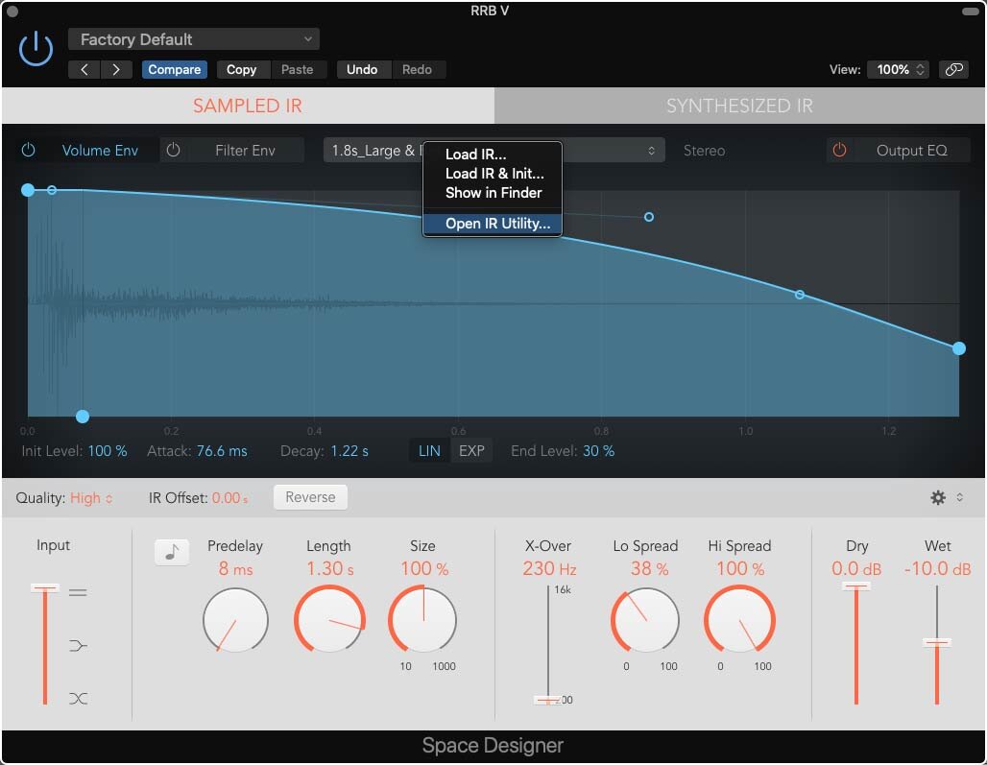Click the Copy button

[241, 69]
